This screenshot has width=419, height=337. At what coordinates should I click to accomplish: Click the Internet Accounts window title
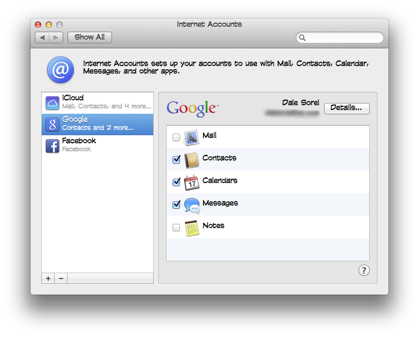pos(209,24)
